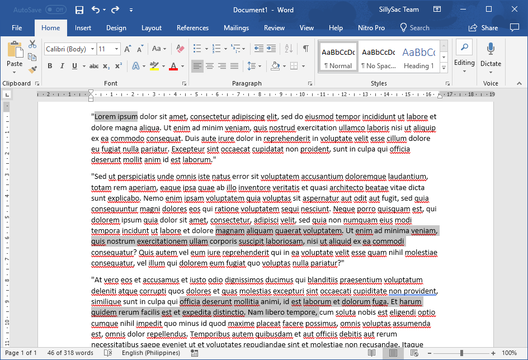This screenshot has height=360, width=528.
Task: Center align the paragraph
Action: (210, 67)
